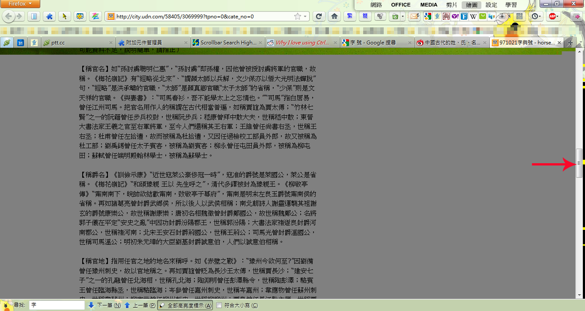Switch to the Scrollbar Search Highlighter tab
The image size is (585, 311).
pos(227,43)
